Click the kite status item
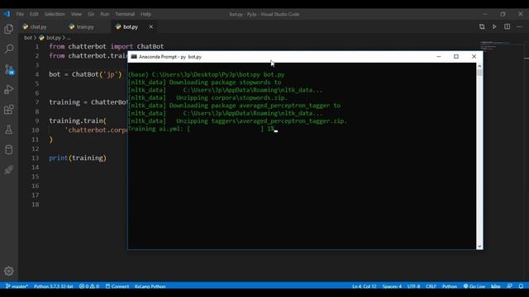Viewport: 529px width, 297px height. tap(496, 286)
